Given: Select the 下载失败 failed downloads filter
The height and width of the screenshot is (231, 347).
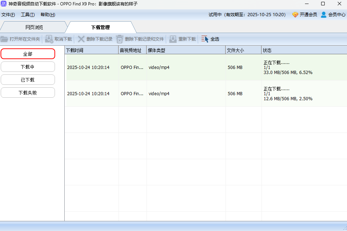Looking at the screenshot, I should 28,92.
